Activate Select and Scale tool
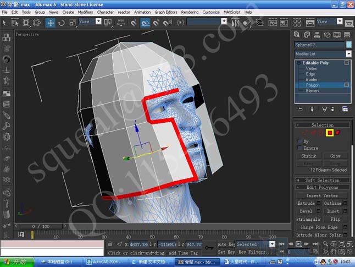355x267 pixels. [73, 23]
